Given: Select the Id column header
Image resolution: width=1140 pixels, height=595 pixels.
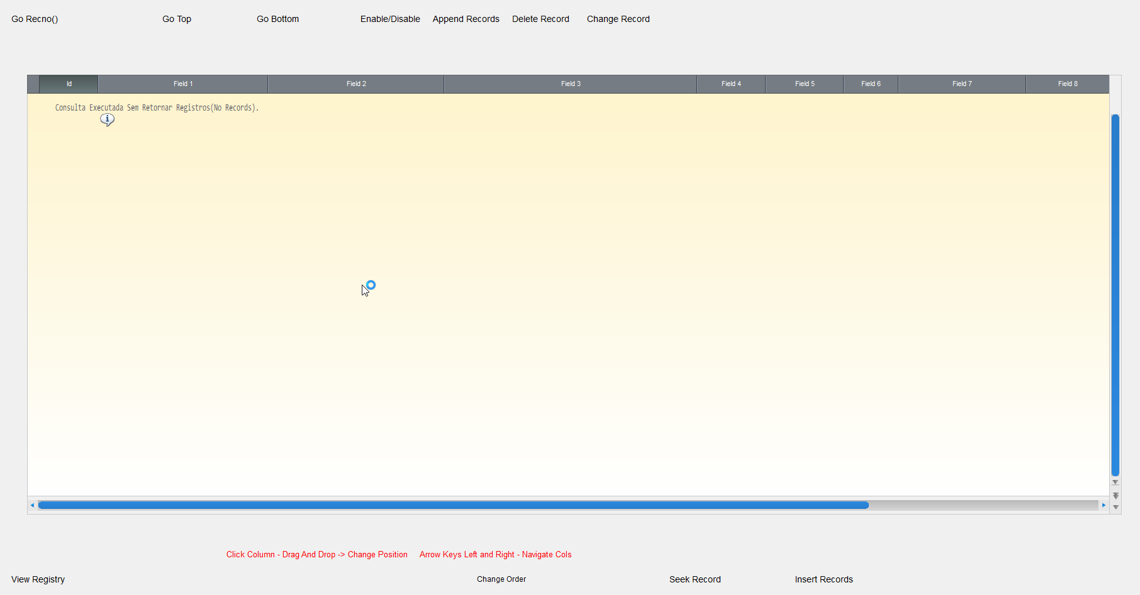Looking at the screenshot, I should click(69, 84).
